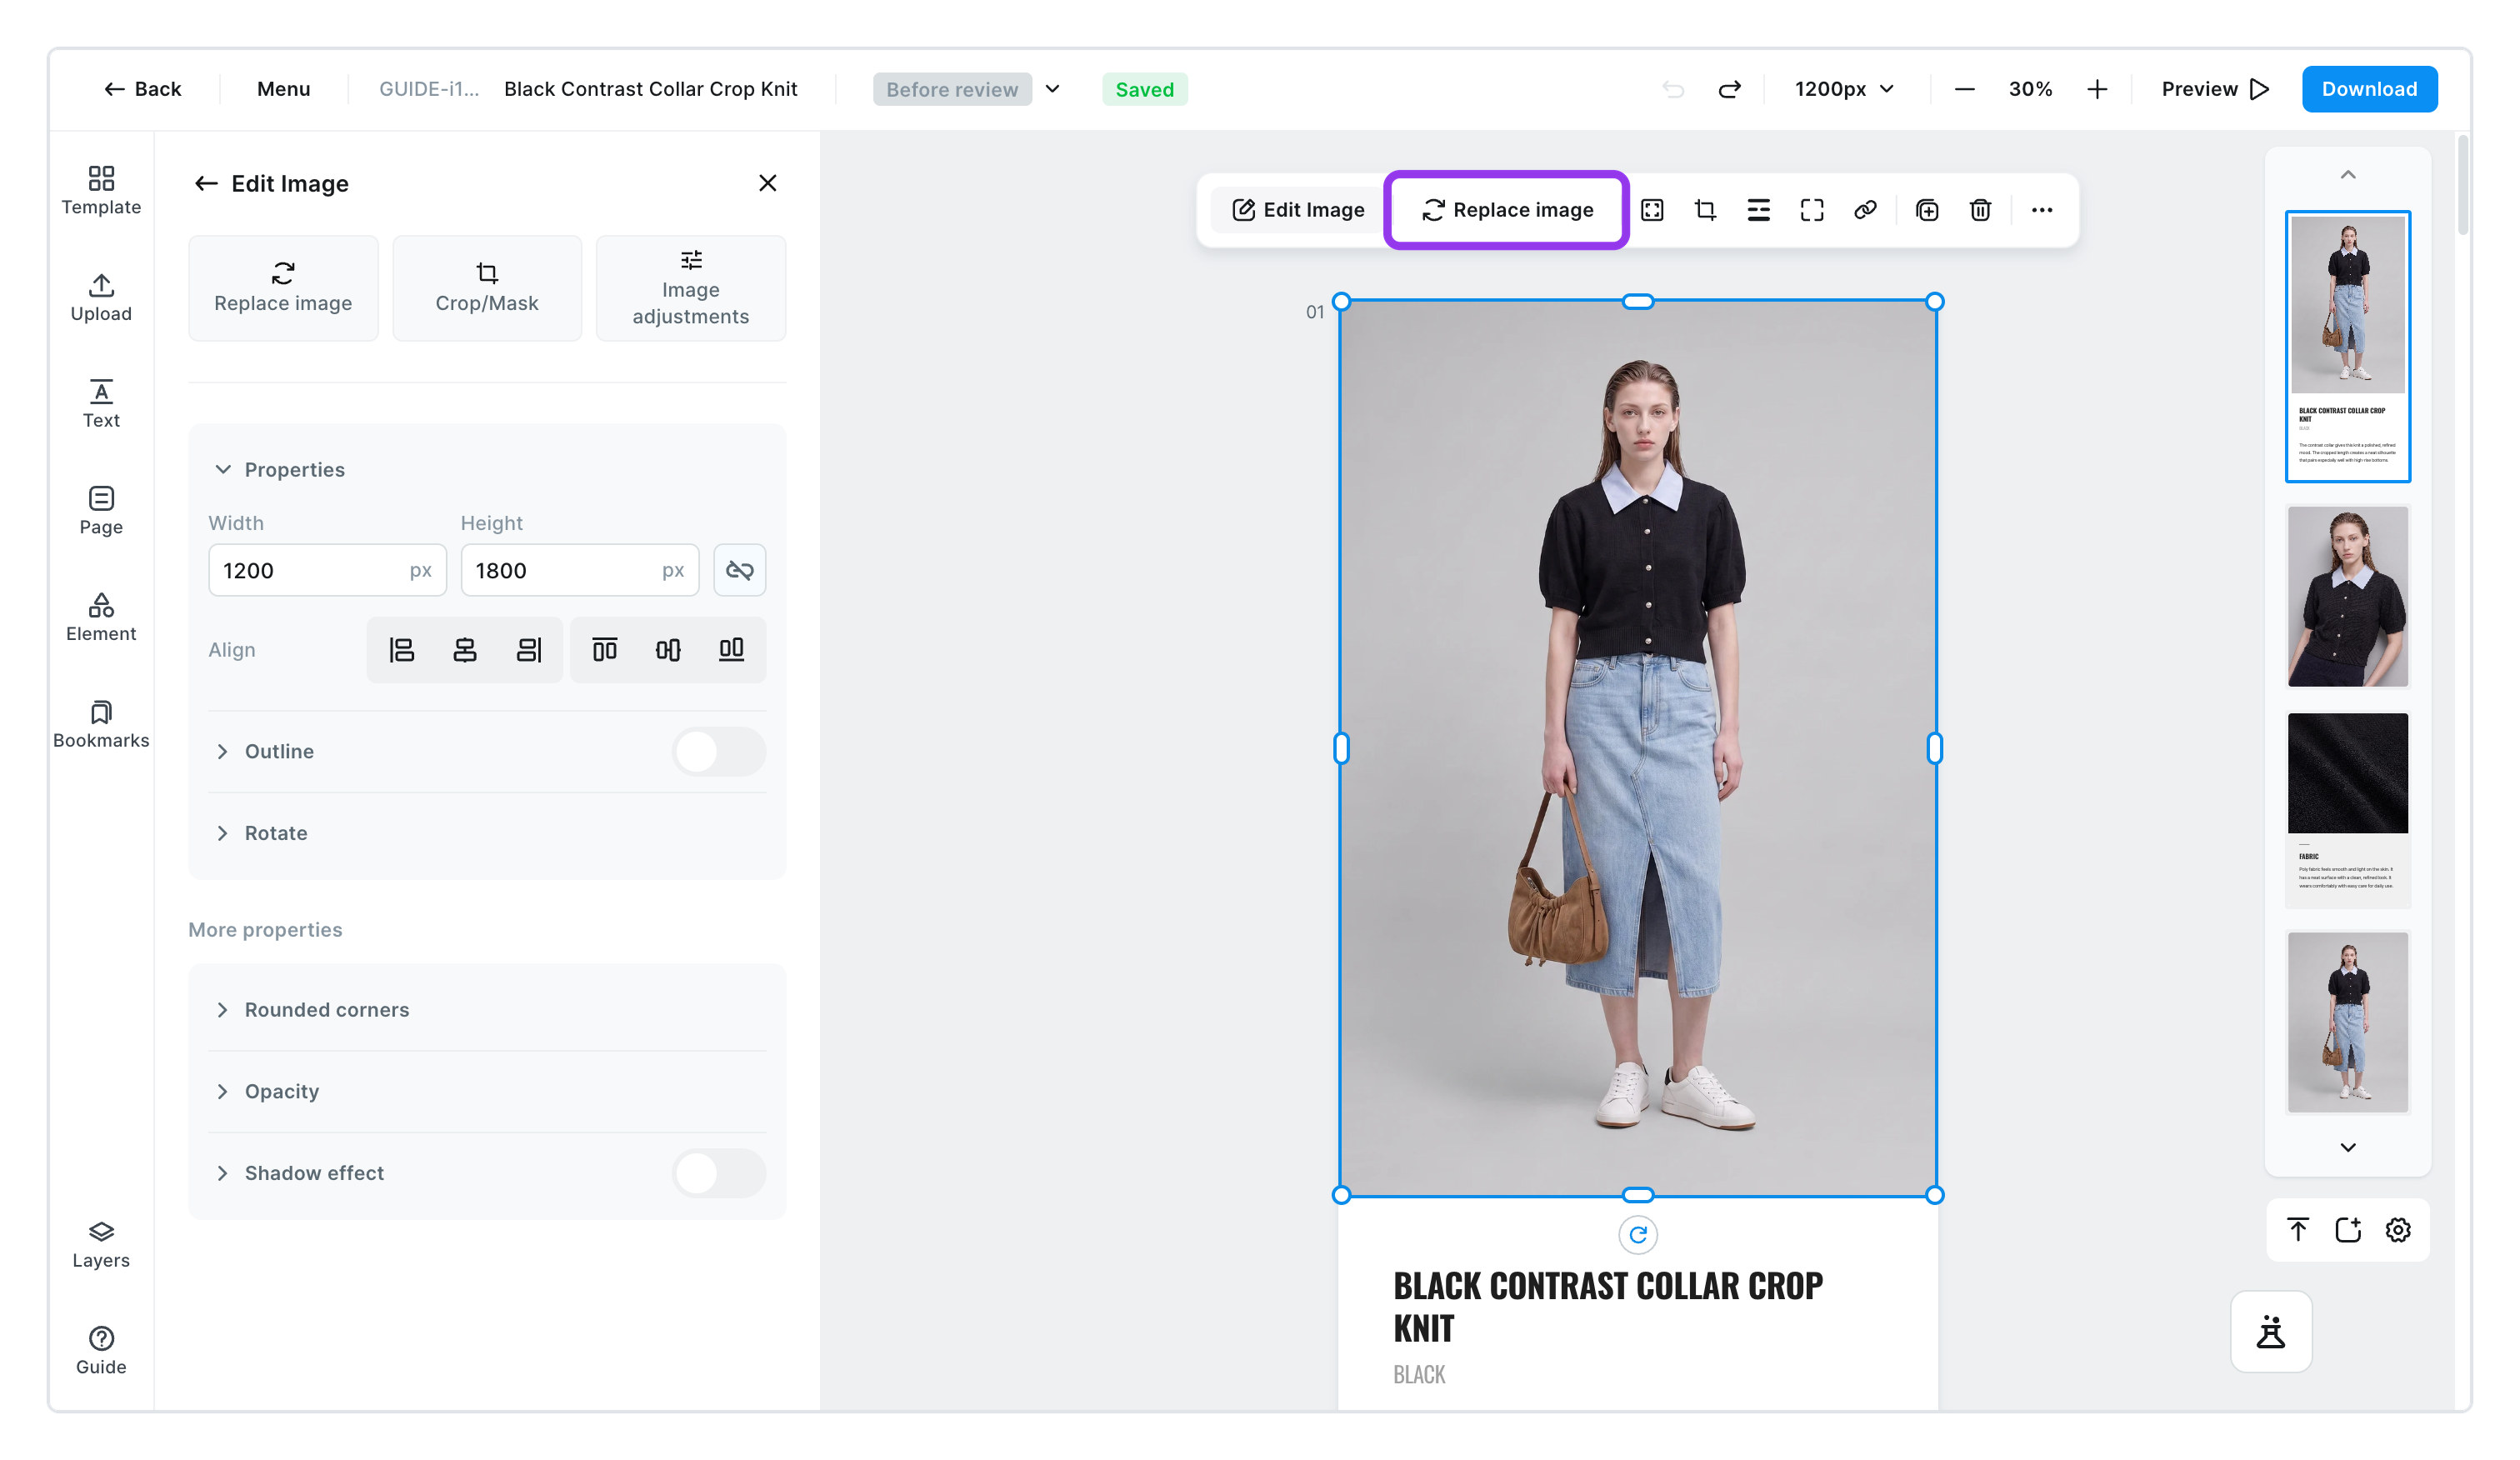2520x1460 pixels.
Task: Expand the Rotate section
Action: (486, 833)
